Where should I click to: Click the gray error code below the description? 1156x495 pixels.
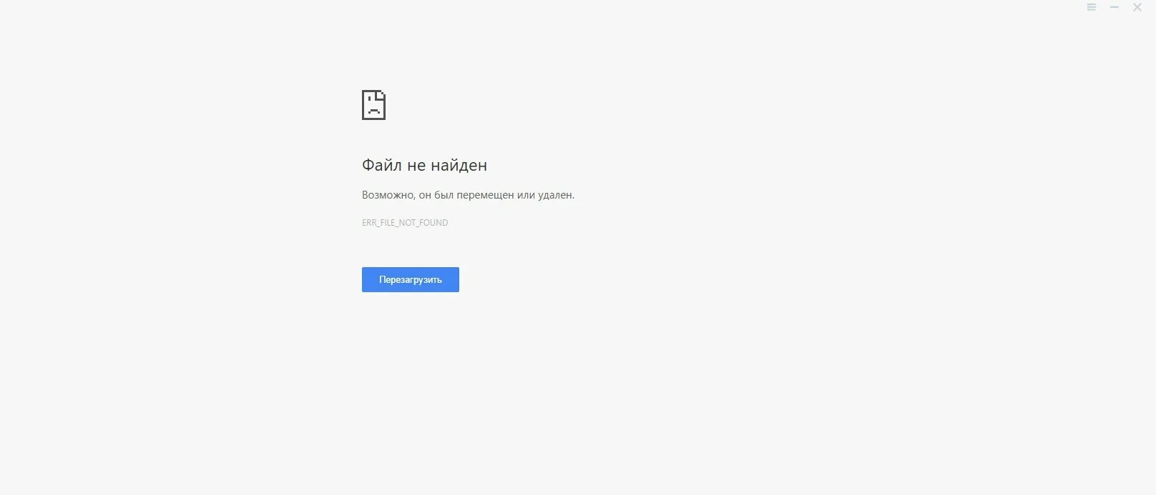[405, 223]
